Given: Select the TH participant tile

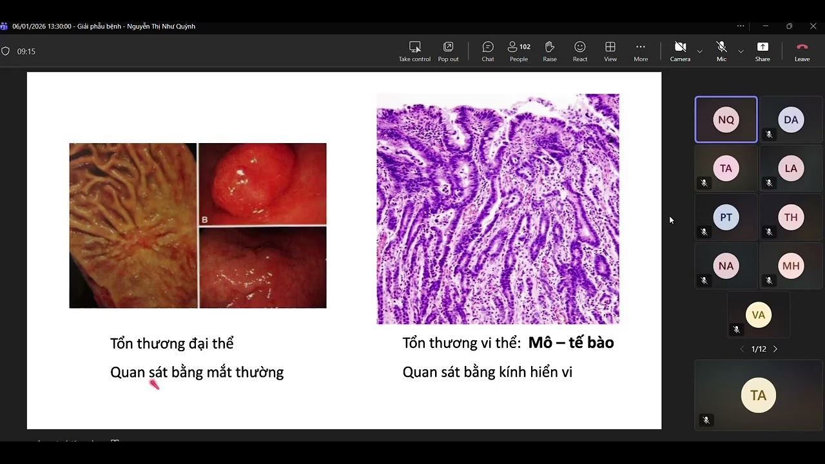Looking at the screenshot, I should point(791,217).
